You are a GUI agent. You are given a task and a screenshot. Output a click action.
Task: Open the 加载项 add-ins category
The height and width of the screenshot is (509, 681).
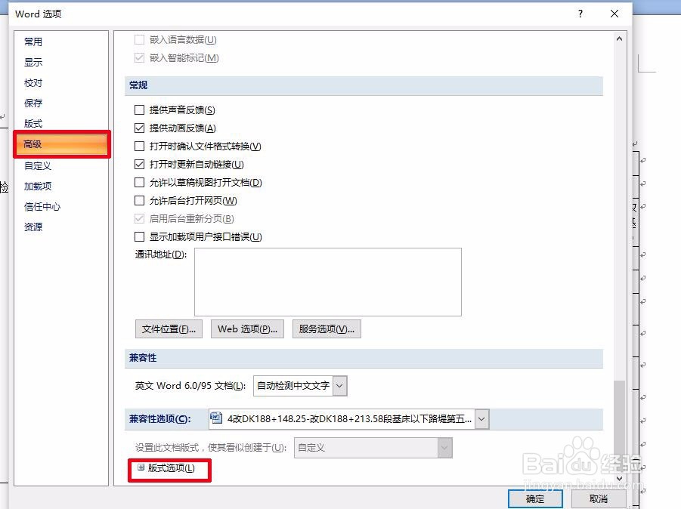[38, 186]
